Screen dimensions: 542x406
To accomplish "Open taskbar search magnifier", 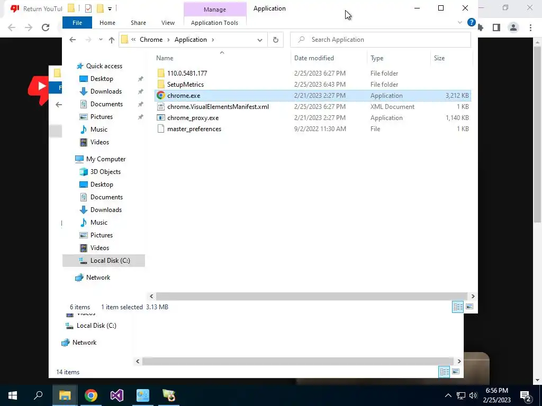I will click(38, 395).
